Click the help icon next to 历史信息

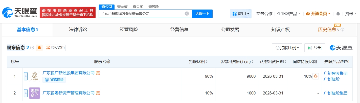point(343,30)
